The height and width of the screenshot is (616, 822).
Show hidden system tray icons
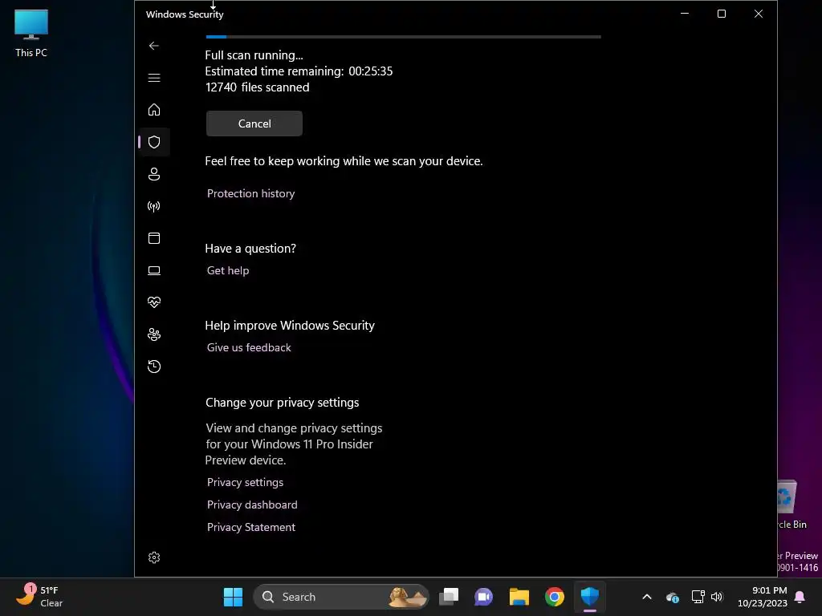[x=647, y=597]
